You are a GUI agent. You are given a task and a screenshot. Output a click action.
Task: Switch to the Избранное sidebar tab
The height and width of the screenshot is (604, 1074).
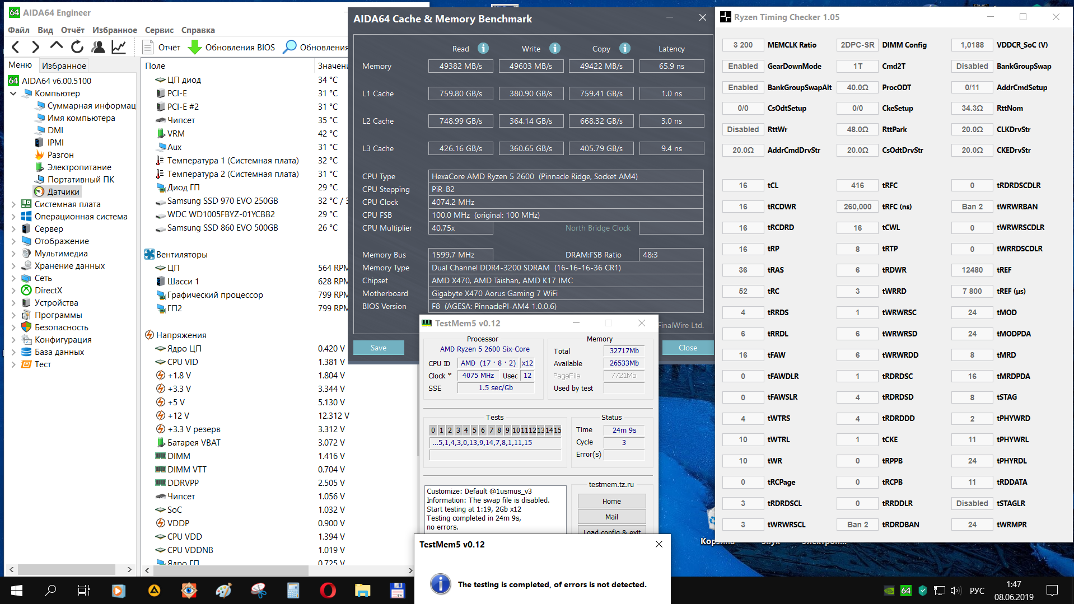(x=64, y=65)
